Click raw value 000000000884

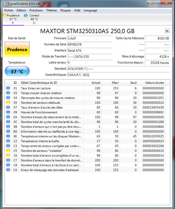pos(153,127)
